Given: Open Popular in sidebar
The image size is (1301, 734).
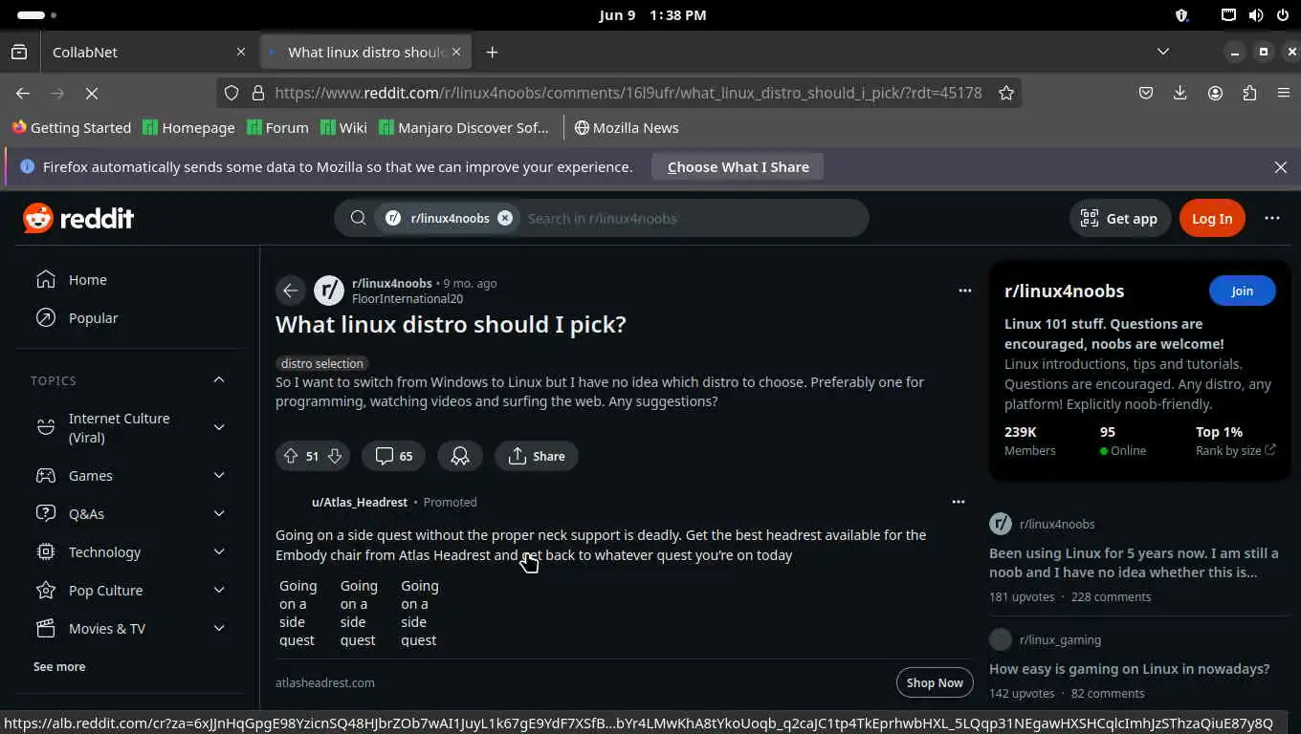Looking at the screenshot, I should pyautogui.click(x=93, y=317).
